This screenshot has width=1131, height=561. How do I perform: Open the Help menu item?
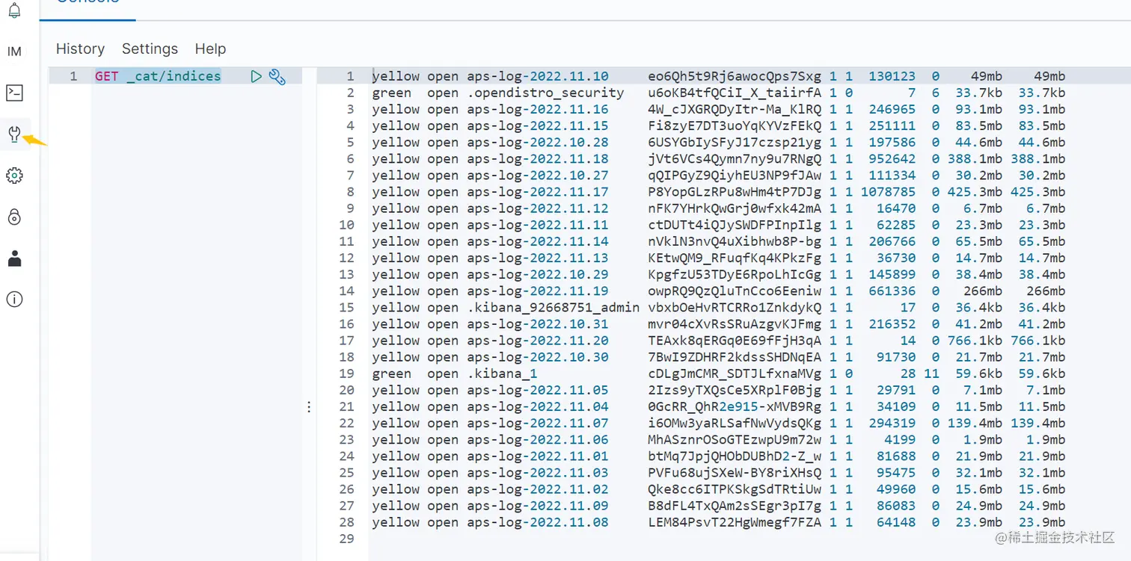[210, 49]
